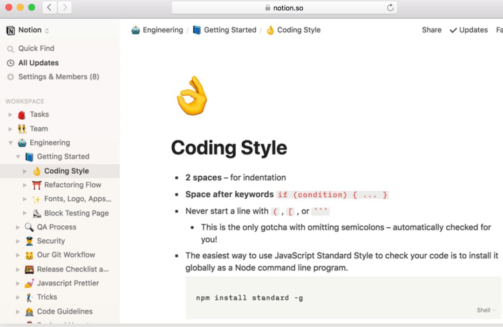Click the Our Git Workflow cat icon
Image resolution: width=503 pixels, height=327 pixels.
pyautogui.click(x=29, y=255)
